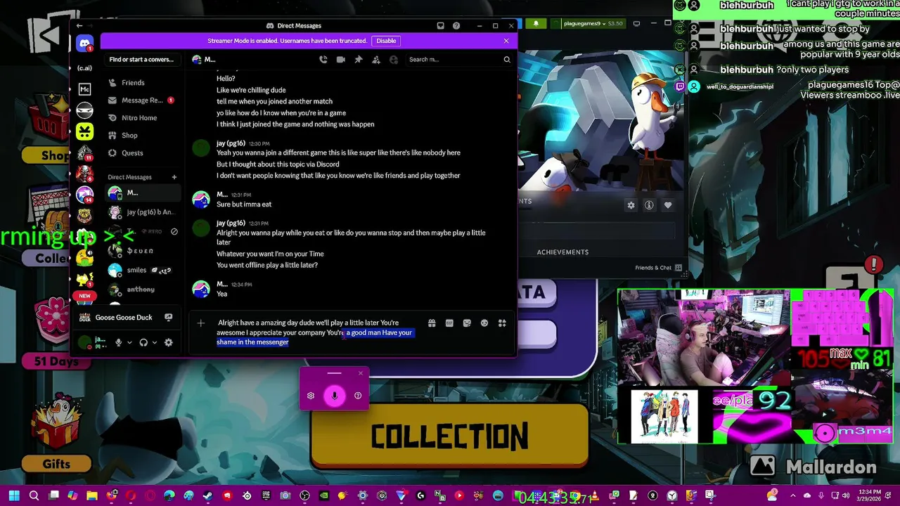900x506 pixels.
Task: Open Steam from the taskbar
Action: tap(207, 495)
